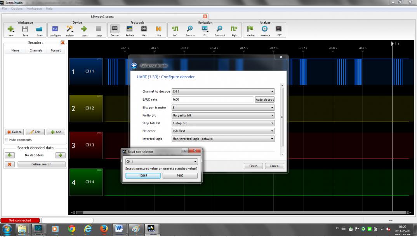
Task: Open the signal Builder tool
Action: (69, 29)
